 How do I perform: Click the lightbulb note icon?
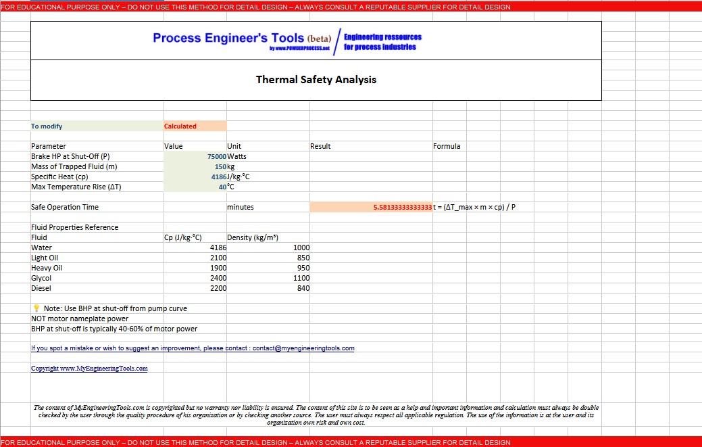tap(34, 308)
